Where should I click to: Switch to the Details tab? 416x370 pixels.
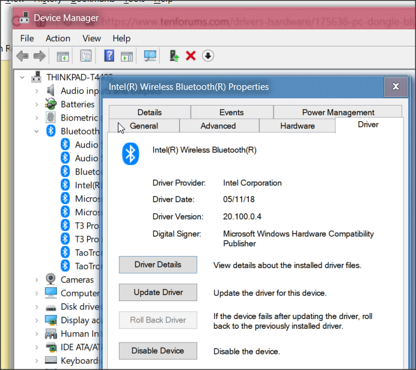point(150,112)
